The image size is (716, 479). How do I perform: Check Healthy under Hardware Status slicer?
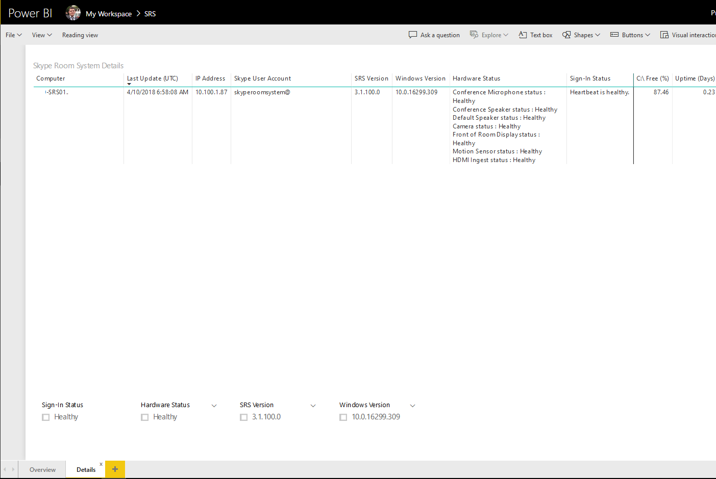[145, 417]
